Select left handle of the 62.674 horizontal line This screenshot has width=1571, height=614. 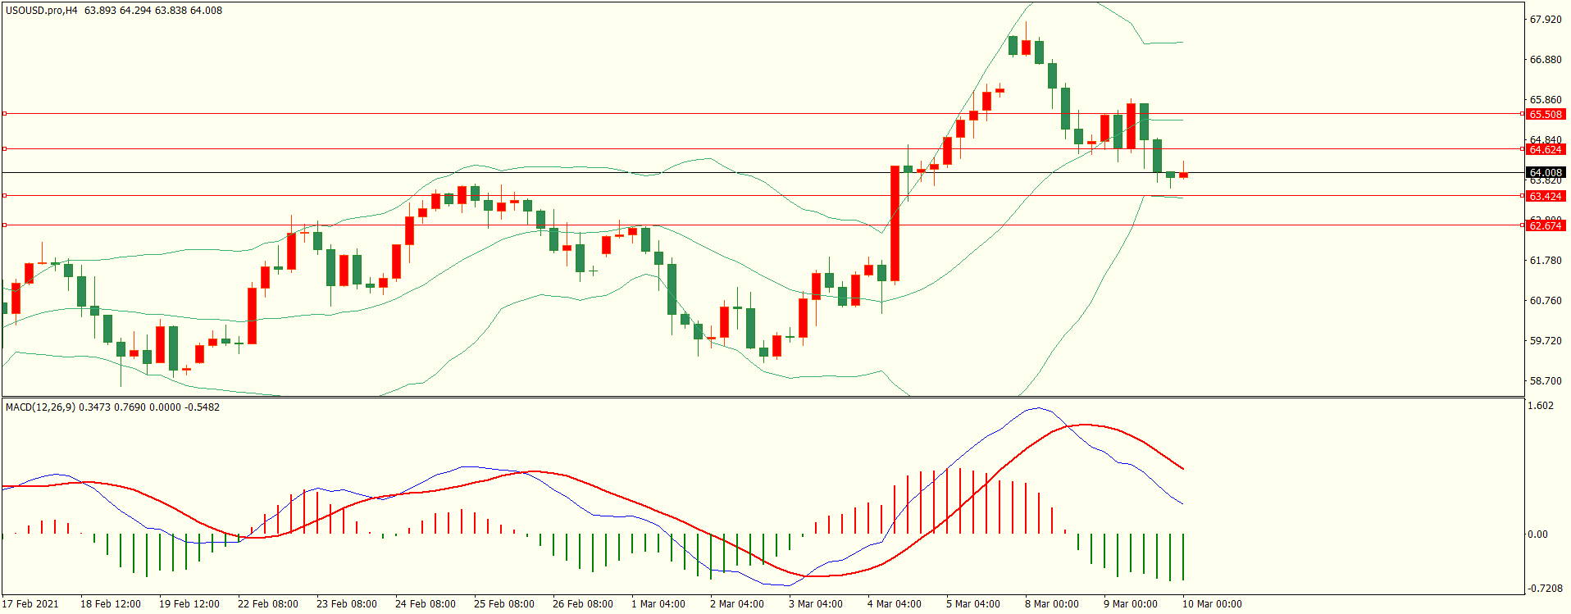coord(5,225)
